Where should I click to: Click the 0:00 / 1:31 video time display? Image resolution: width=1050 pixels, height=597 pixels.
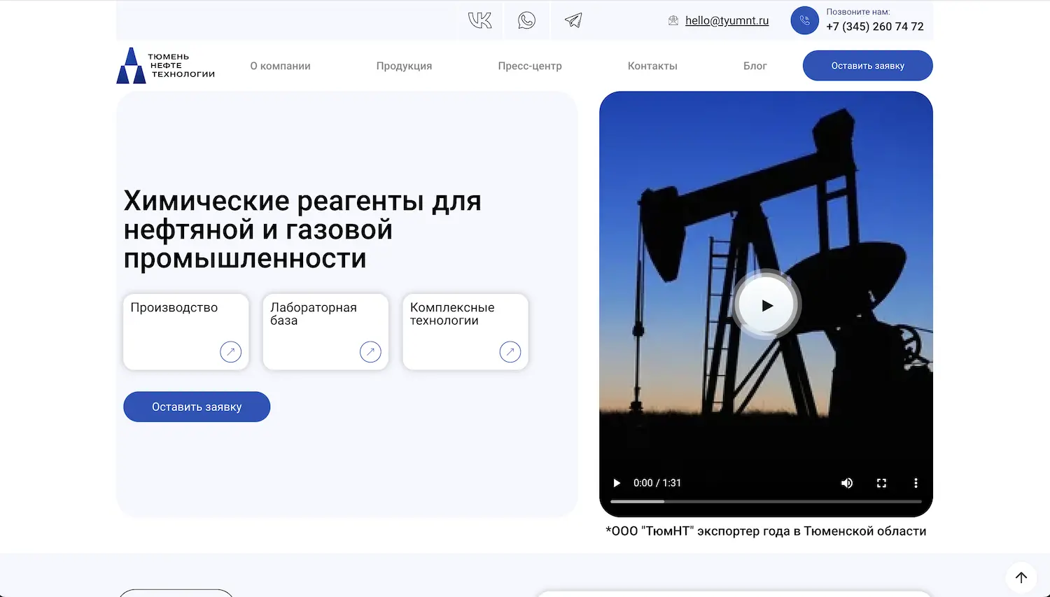657,483
